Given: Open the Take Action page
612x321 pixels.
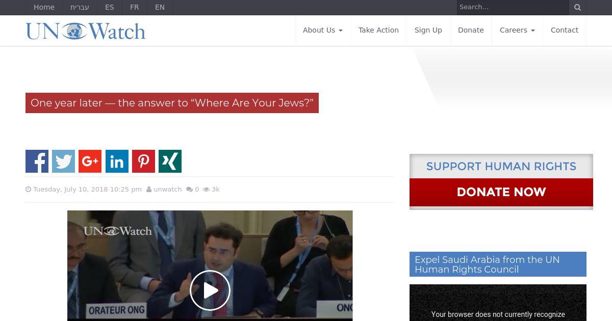Looking at the screenshot, I should pyautogui.click(x=378, y=30).
